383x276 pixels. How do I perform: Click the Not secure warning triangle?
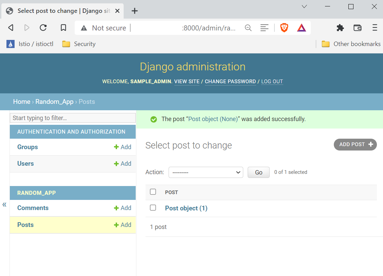click(84, 28)
